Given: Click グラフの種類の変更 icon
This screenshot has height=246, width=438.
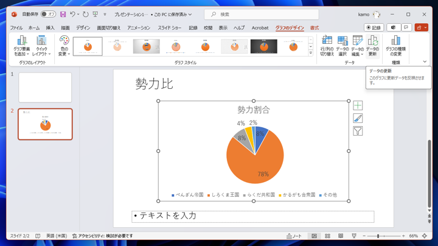Looking at the screenshot, I should click(x=396, y=46).
